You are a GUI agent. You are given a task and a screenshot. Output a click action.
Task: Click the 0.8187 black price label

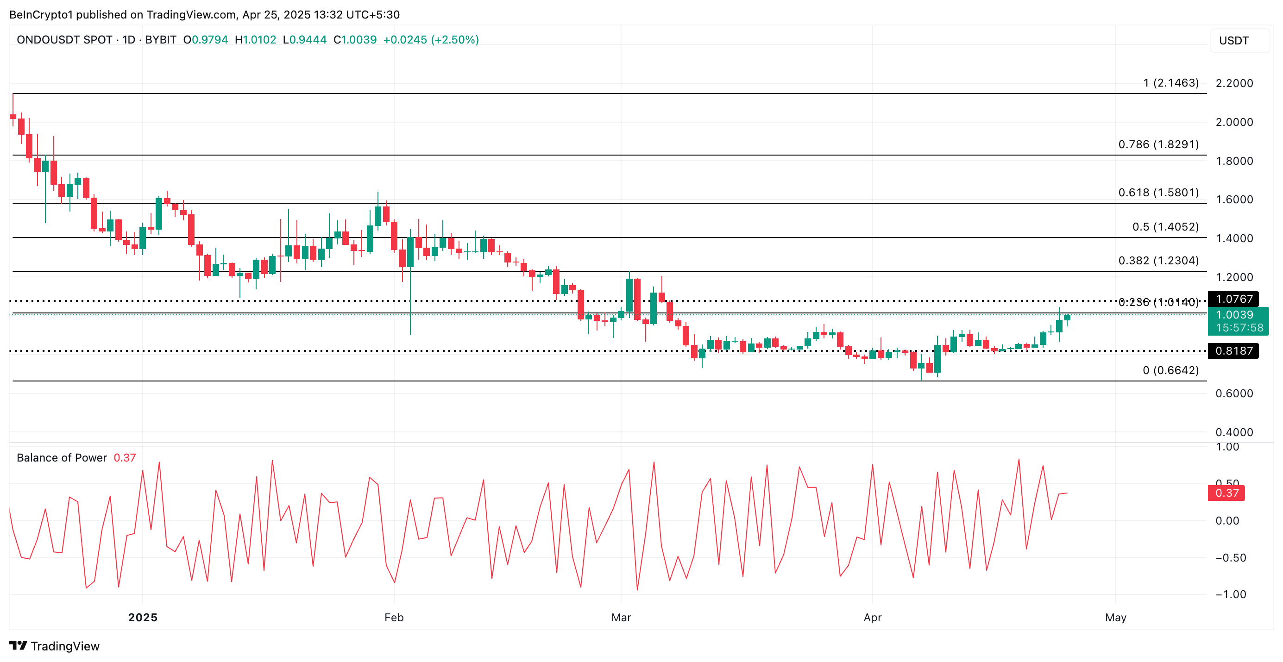(1233, 351)
